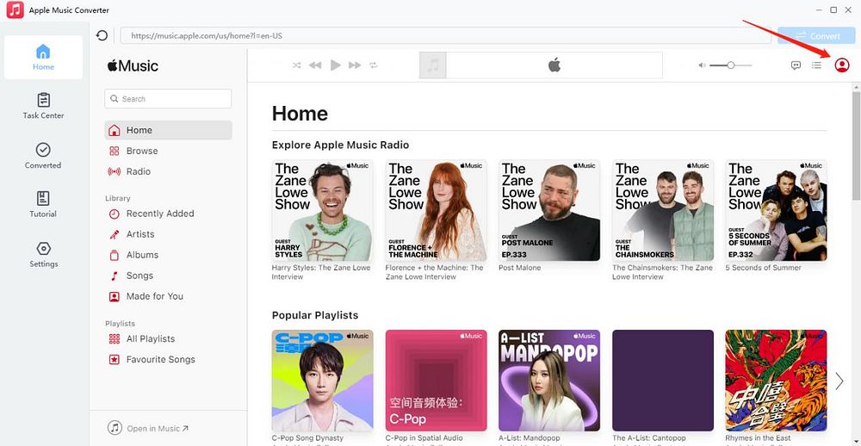This screenshot has height=446, width=861.
Task: Click the Convert button
Action: coord(818,35)
